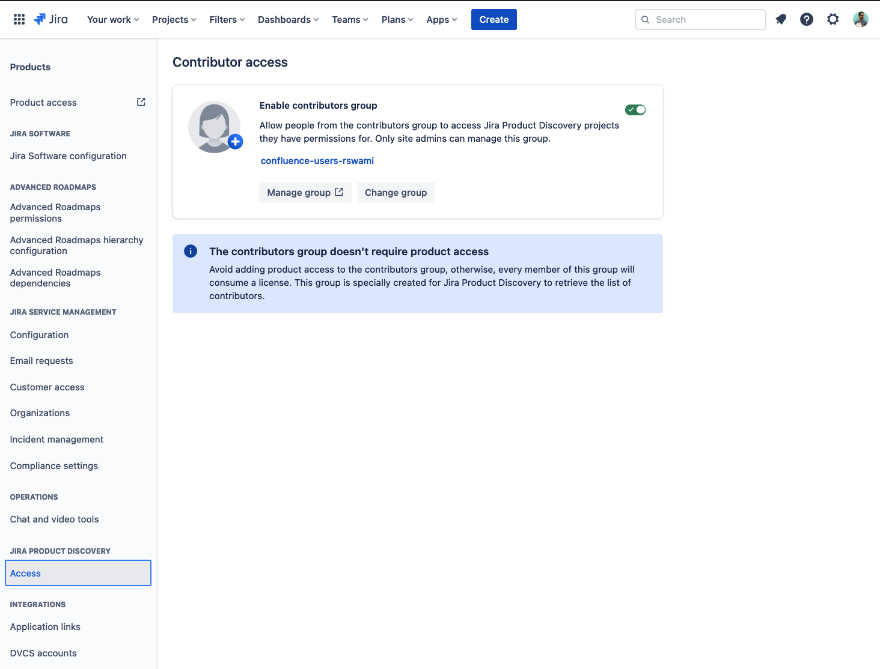Open help using the question mark icon
The height and width of the screenshot is (669, 880).
point(807,19)
